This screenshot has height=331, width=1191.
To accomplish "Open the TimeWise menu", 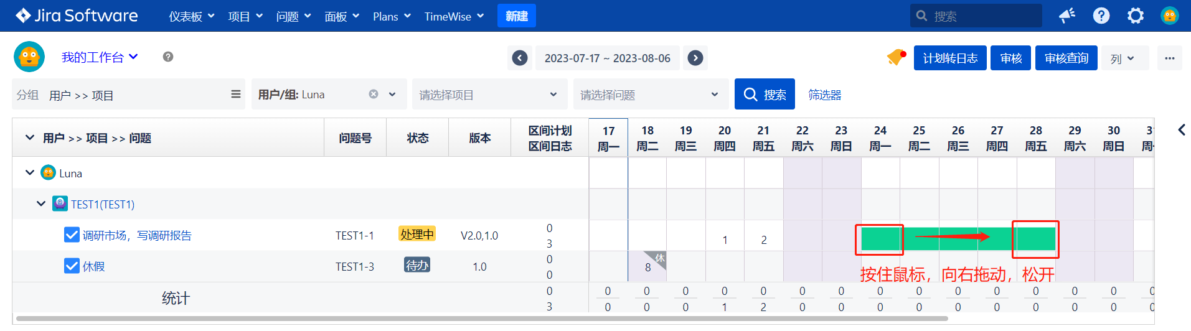I will click(x=454, y=16).
